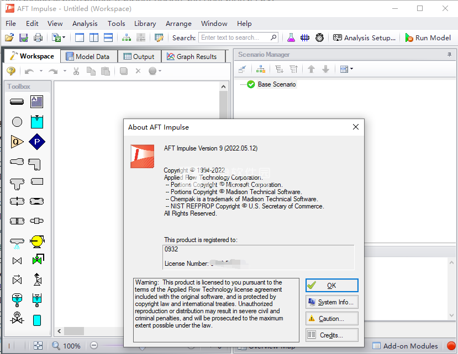This screenshot has height=354, width=458.
Task: Click the workspace vertical scrollbar up arrow
Action: (x=223, y=87)
